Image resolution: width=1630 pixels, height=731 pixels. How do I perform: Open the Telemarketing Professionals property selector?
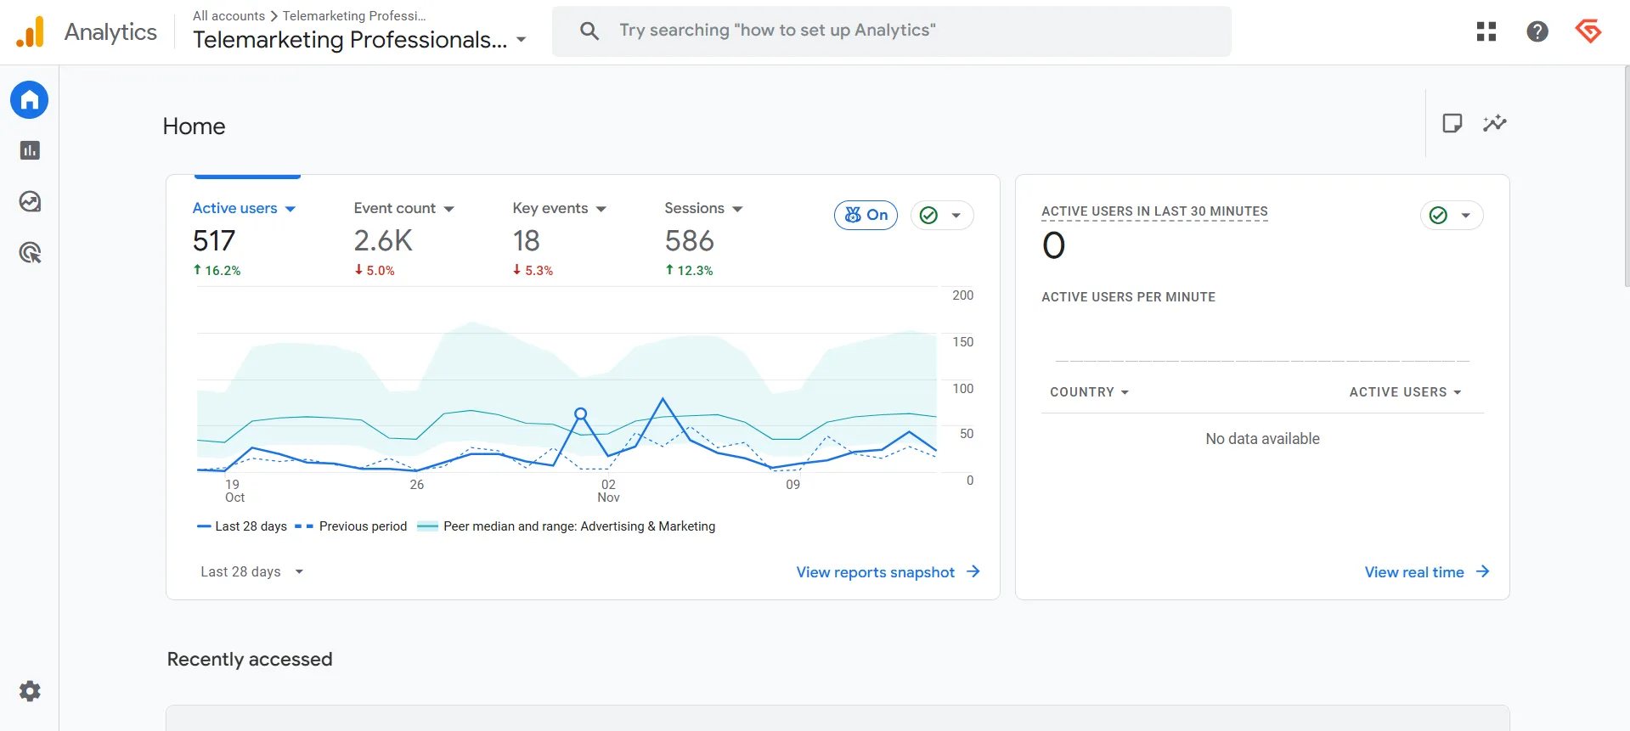(x=359, y=40)
